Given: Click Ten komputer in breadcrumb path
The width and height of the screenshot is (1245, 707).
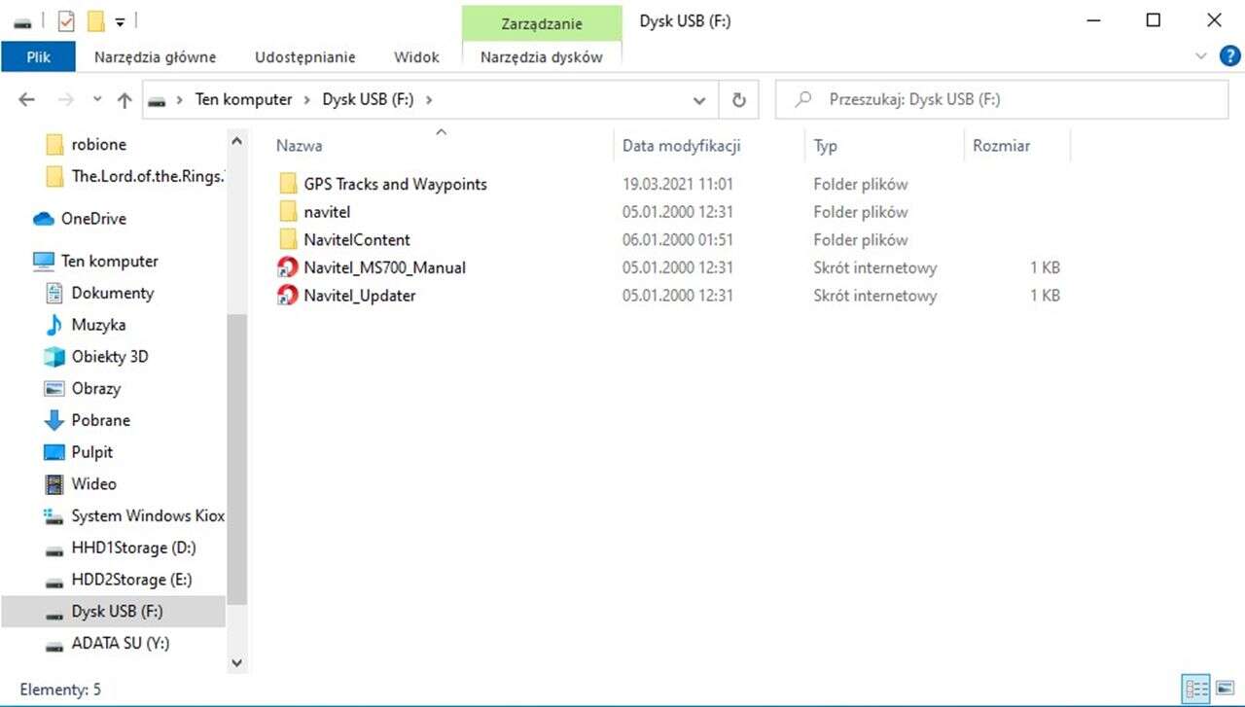Looking at the screenshot, I should point(243,99).
